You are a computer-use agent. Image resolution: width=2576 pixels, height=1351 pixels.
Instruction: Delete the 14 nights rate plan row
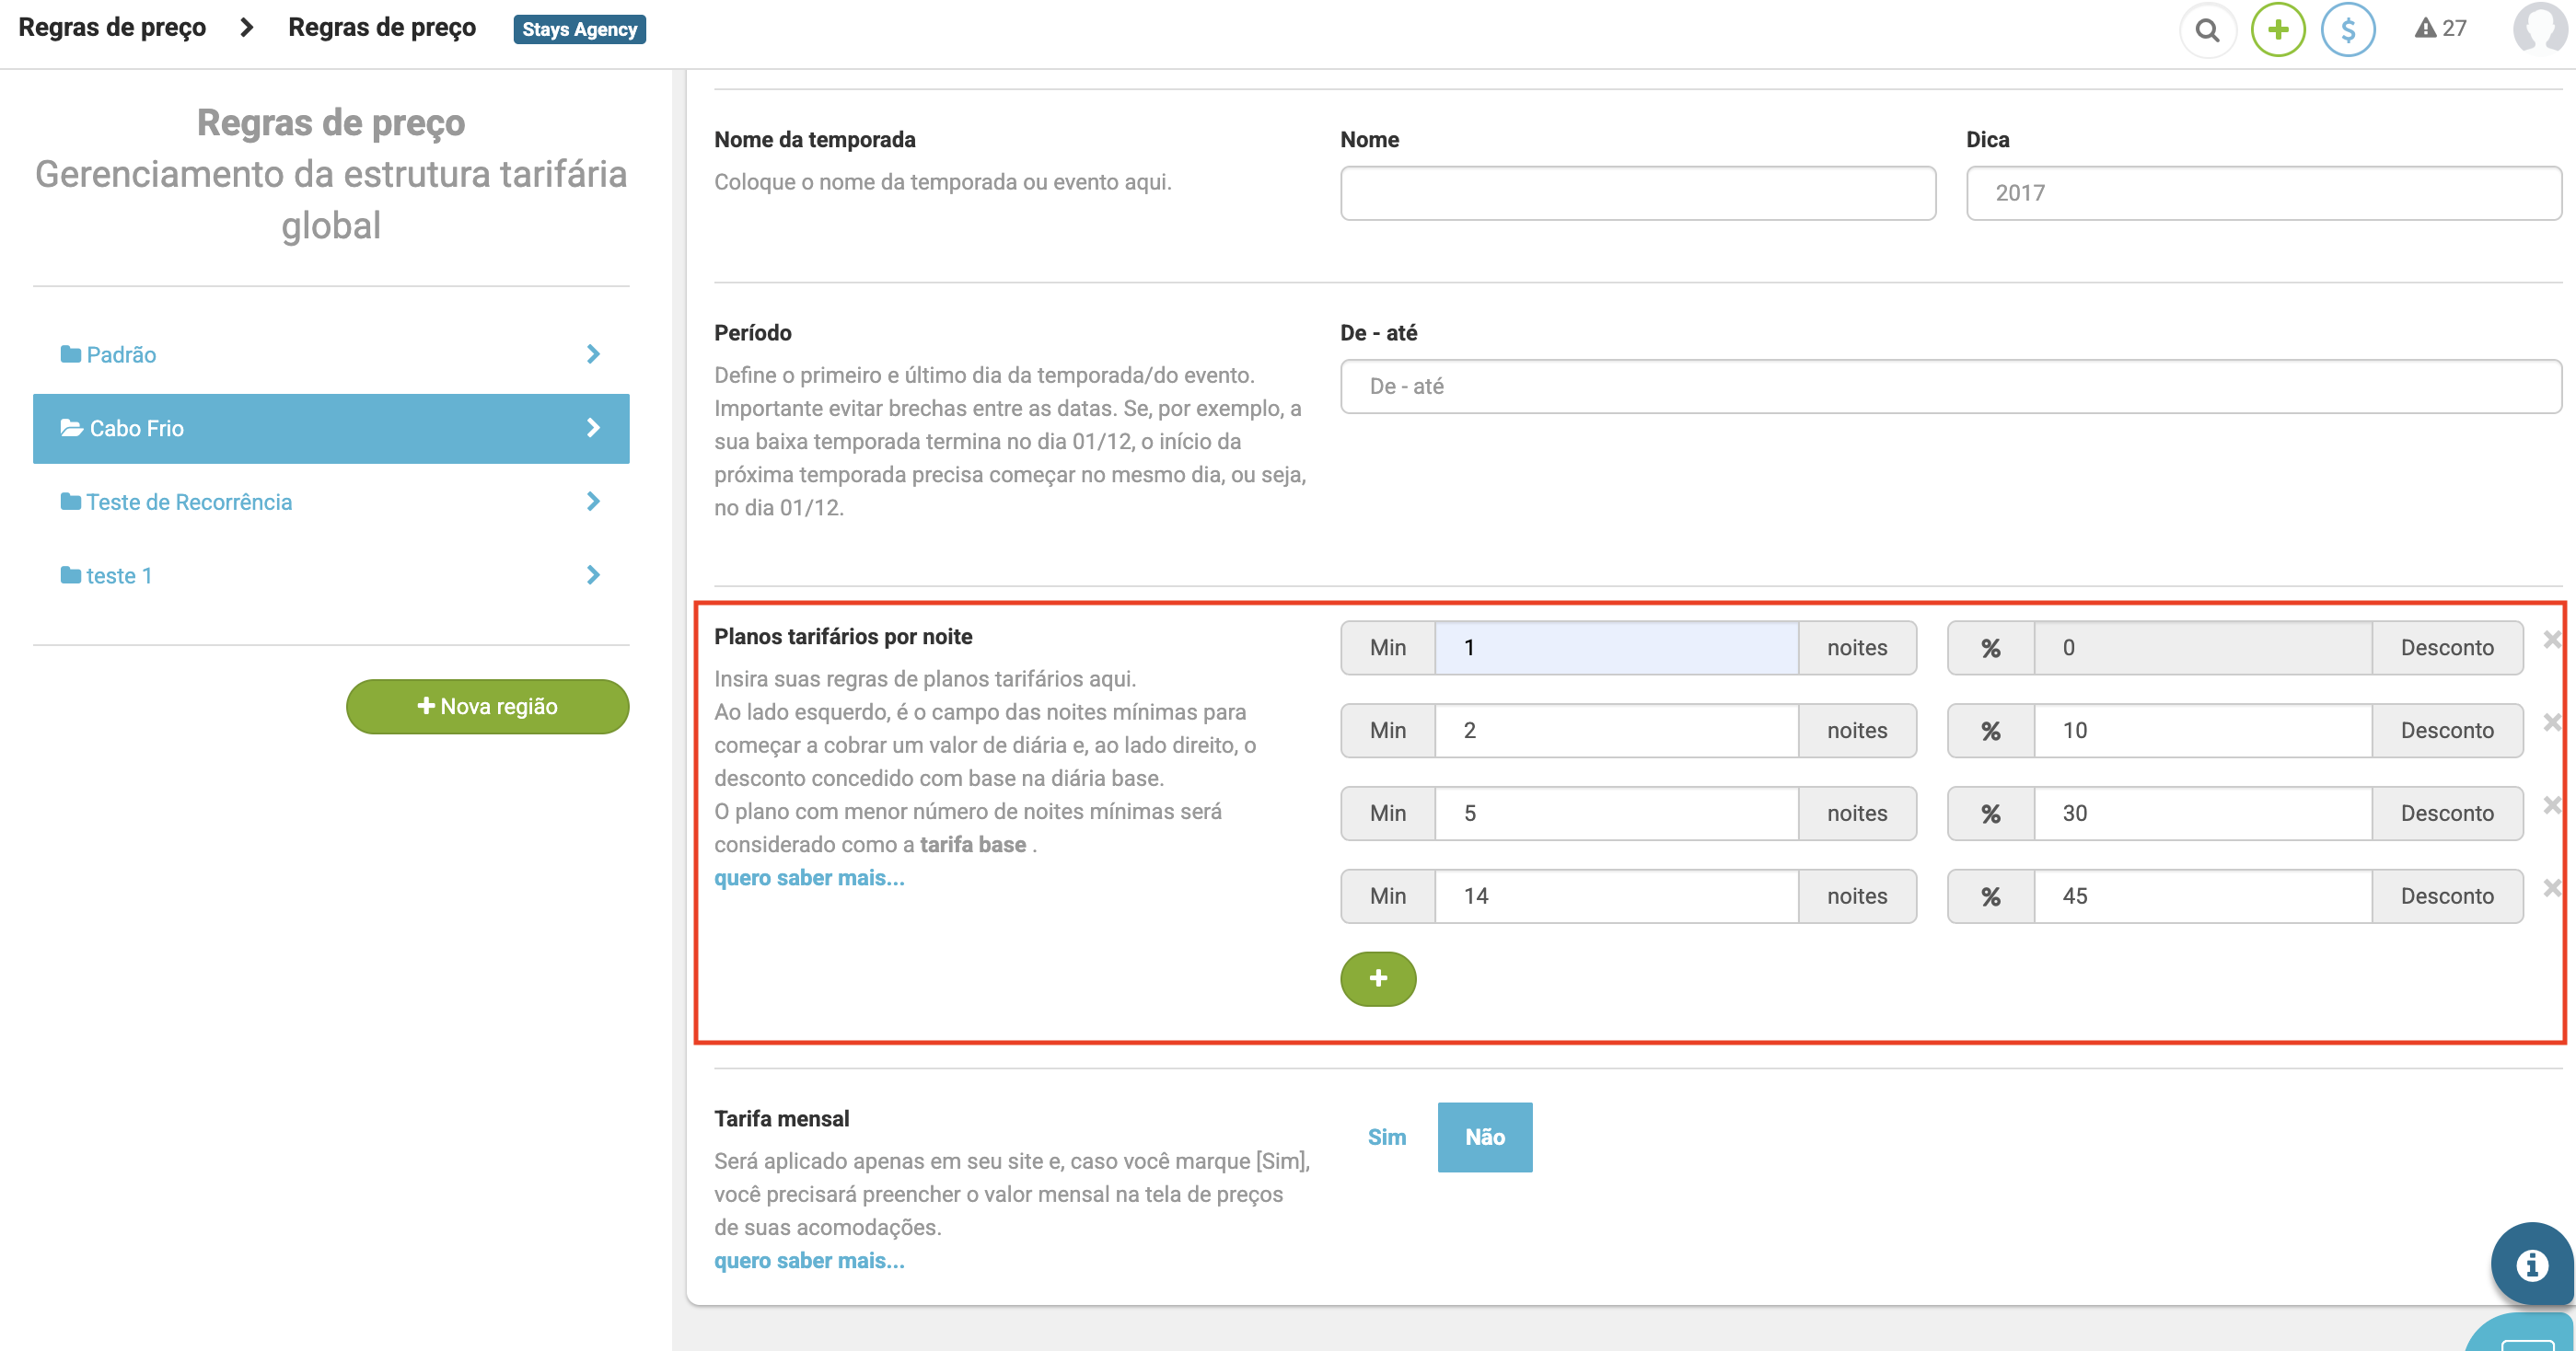(2551, 888)
